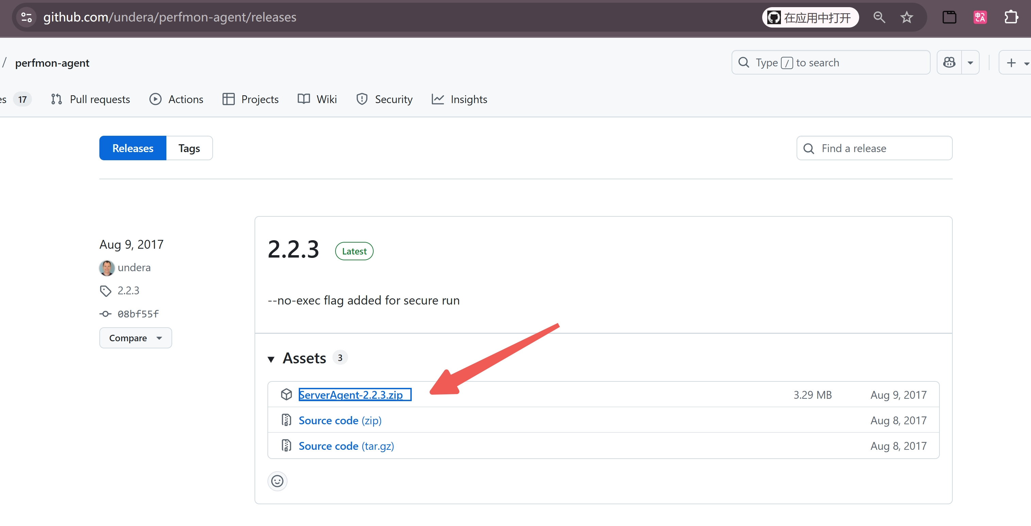Viewport: 1031px width, 526px height.
Task: Open the Pull requests tab
Action: tap(91, 99)
